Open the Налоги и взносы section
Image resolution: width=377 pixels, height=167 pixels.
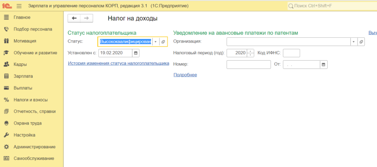[30, 100]
